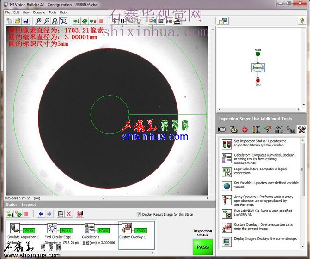This screenshot has height=259, width=311.
Task: Click the red delete step X icon
Action: 69,214
